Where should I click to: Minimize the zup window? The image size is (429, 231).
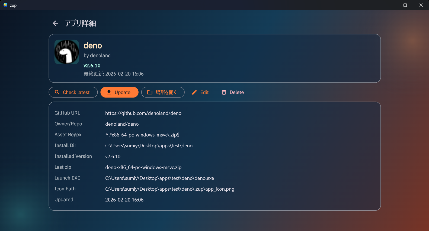pyautogui.click(x=389, y=5)
